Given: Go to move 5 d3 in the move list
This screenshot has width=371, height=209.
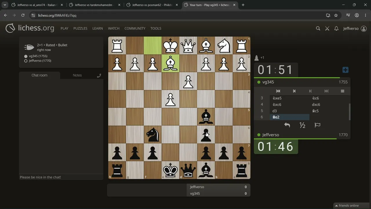Looking at the screenshot, I should (290, 111).
